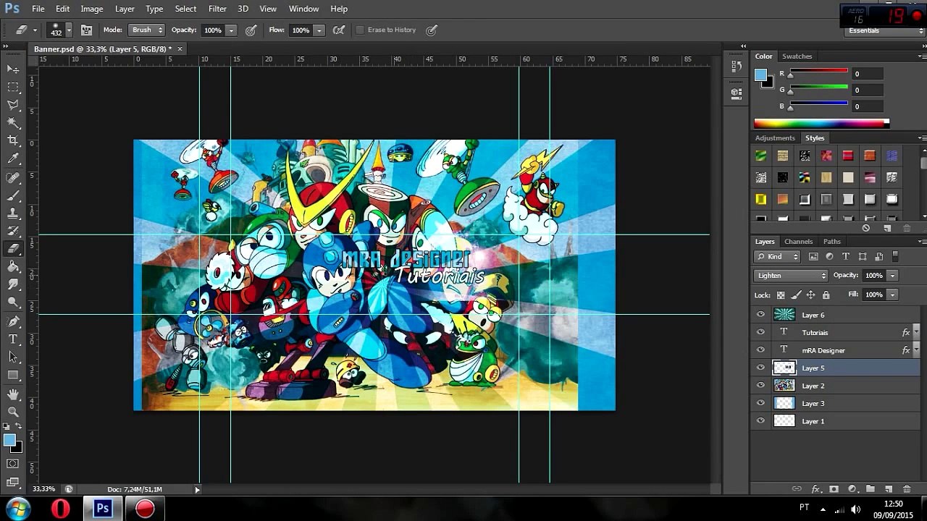Select the Polygonal Lasso tool
Image resolution: width=927 pixels, height=521 pixels.
(x=13, y=105)
